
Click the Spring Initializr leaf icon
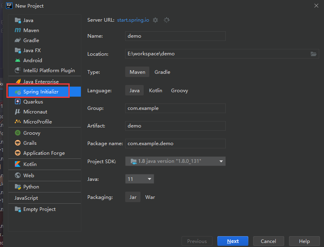(18, 92)
